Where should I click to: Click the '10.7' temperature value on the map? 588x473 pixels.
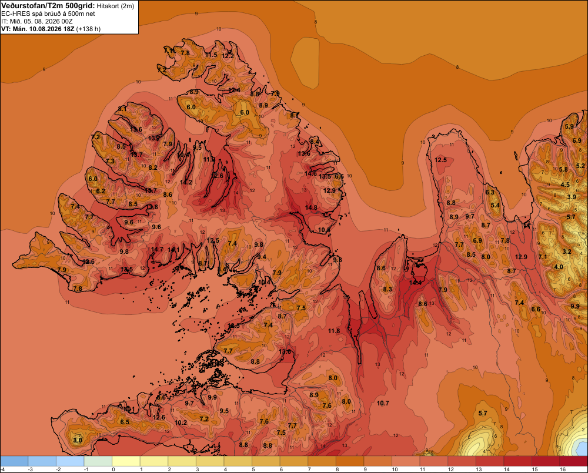click(x=383, y=403)
